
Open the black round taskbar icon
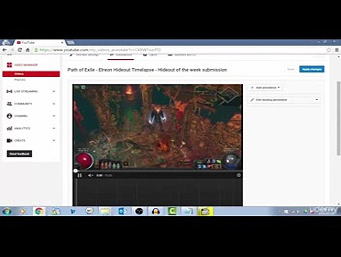(139, 211)
